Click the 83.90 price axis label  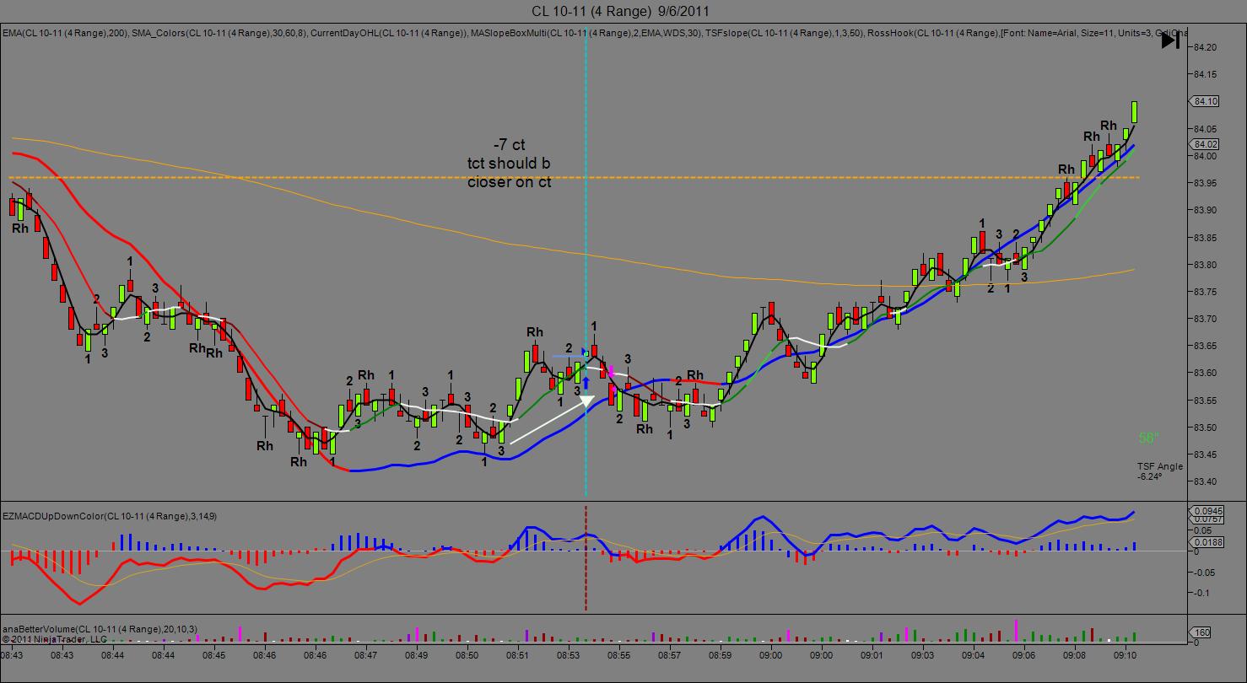click(x=1207, y=210)
